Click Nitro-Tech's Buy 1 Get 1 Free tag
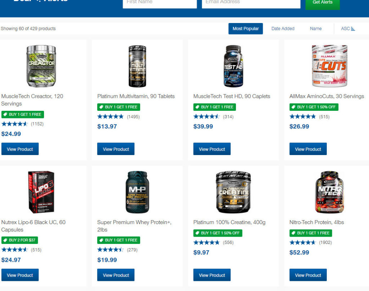The height and width of the screenshot is (291, 369). [311, 233]
